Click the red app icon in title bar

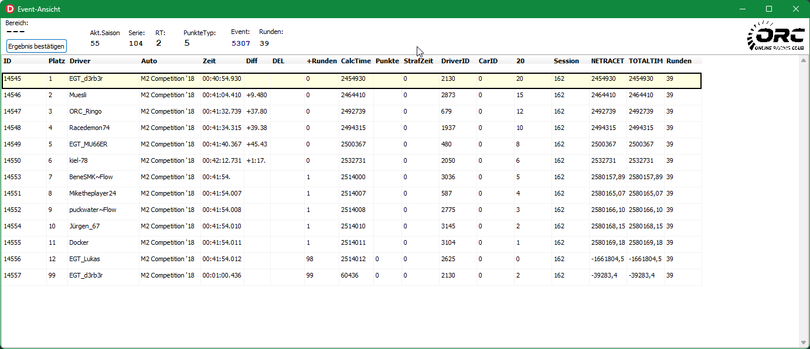click(x=9, y=9)
